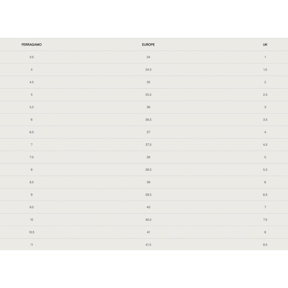Click Ferragamo size 9.5 cell

pos(31,207)
